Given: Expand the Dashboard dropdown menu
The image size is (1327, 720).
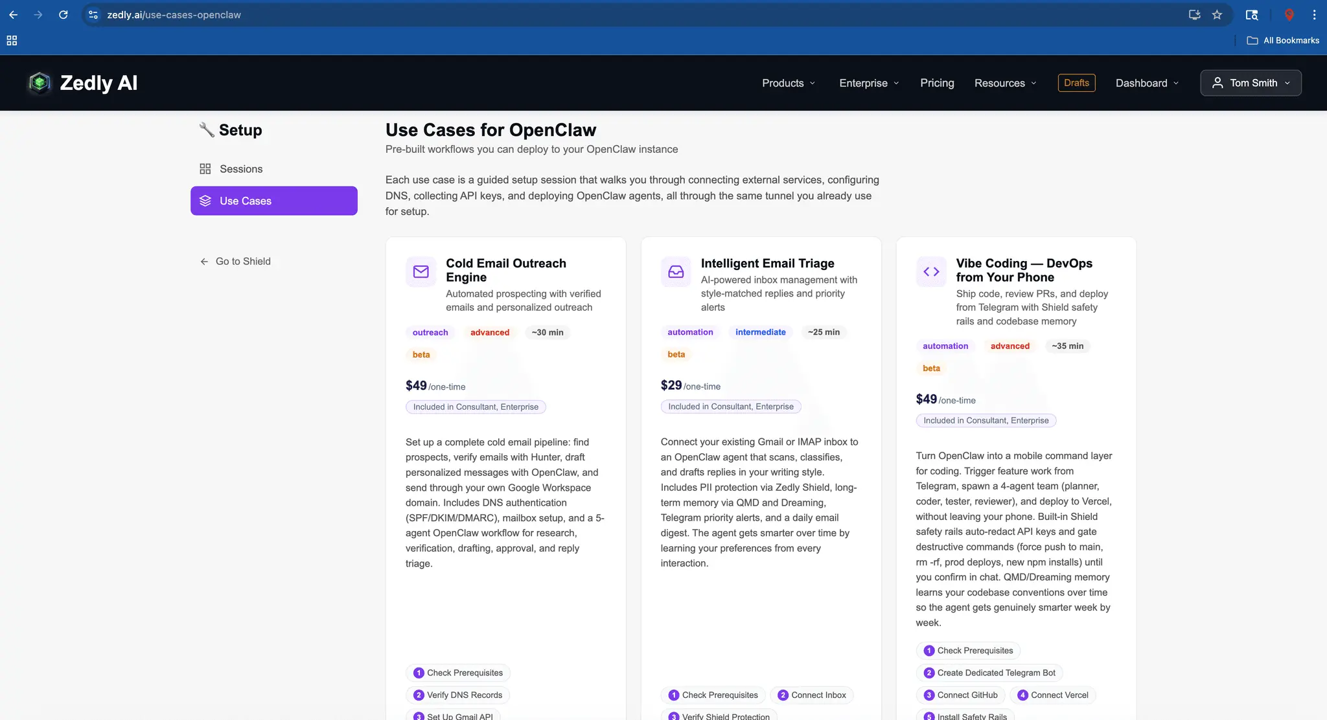Looking at the screenshot, I should [x=1147, y=83].
